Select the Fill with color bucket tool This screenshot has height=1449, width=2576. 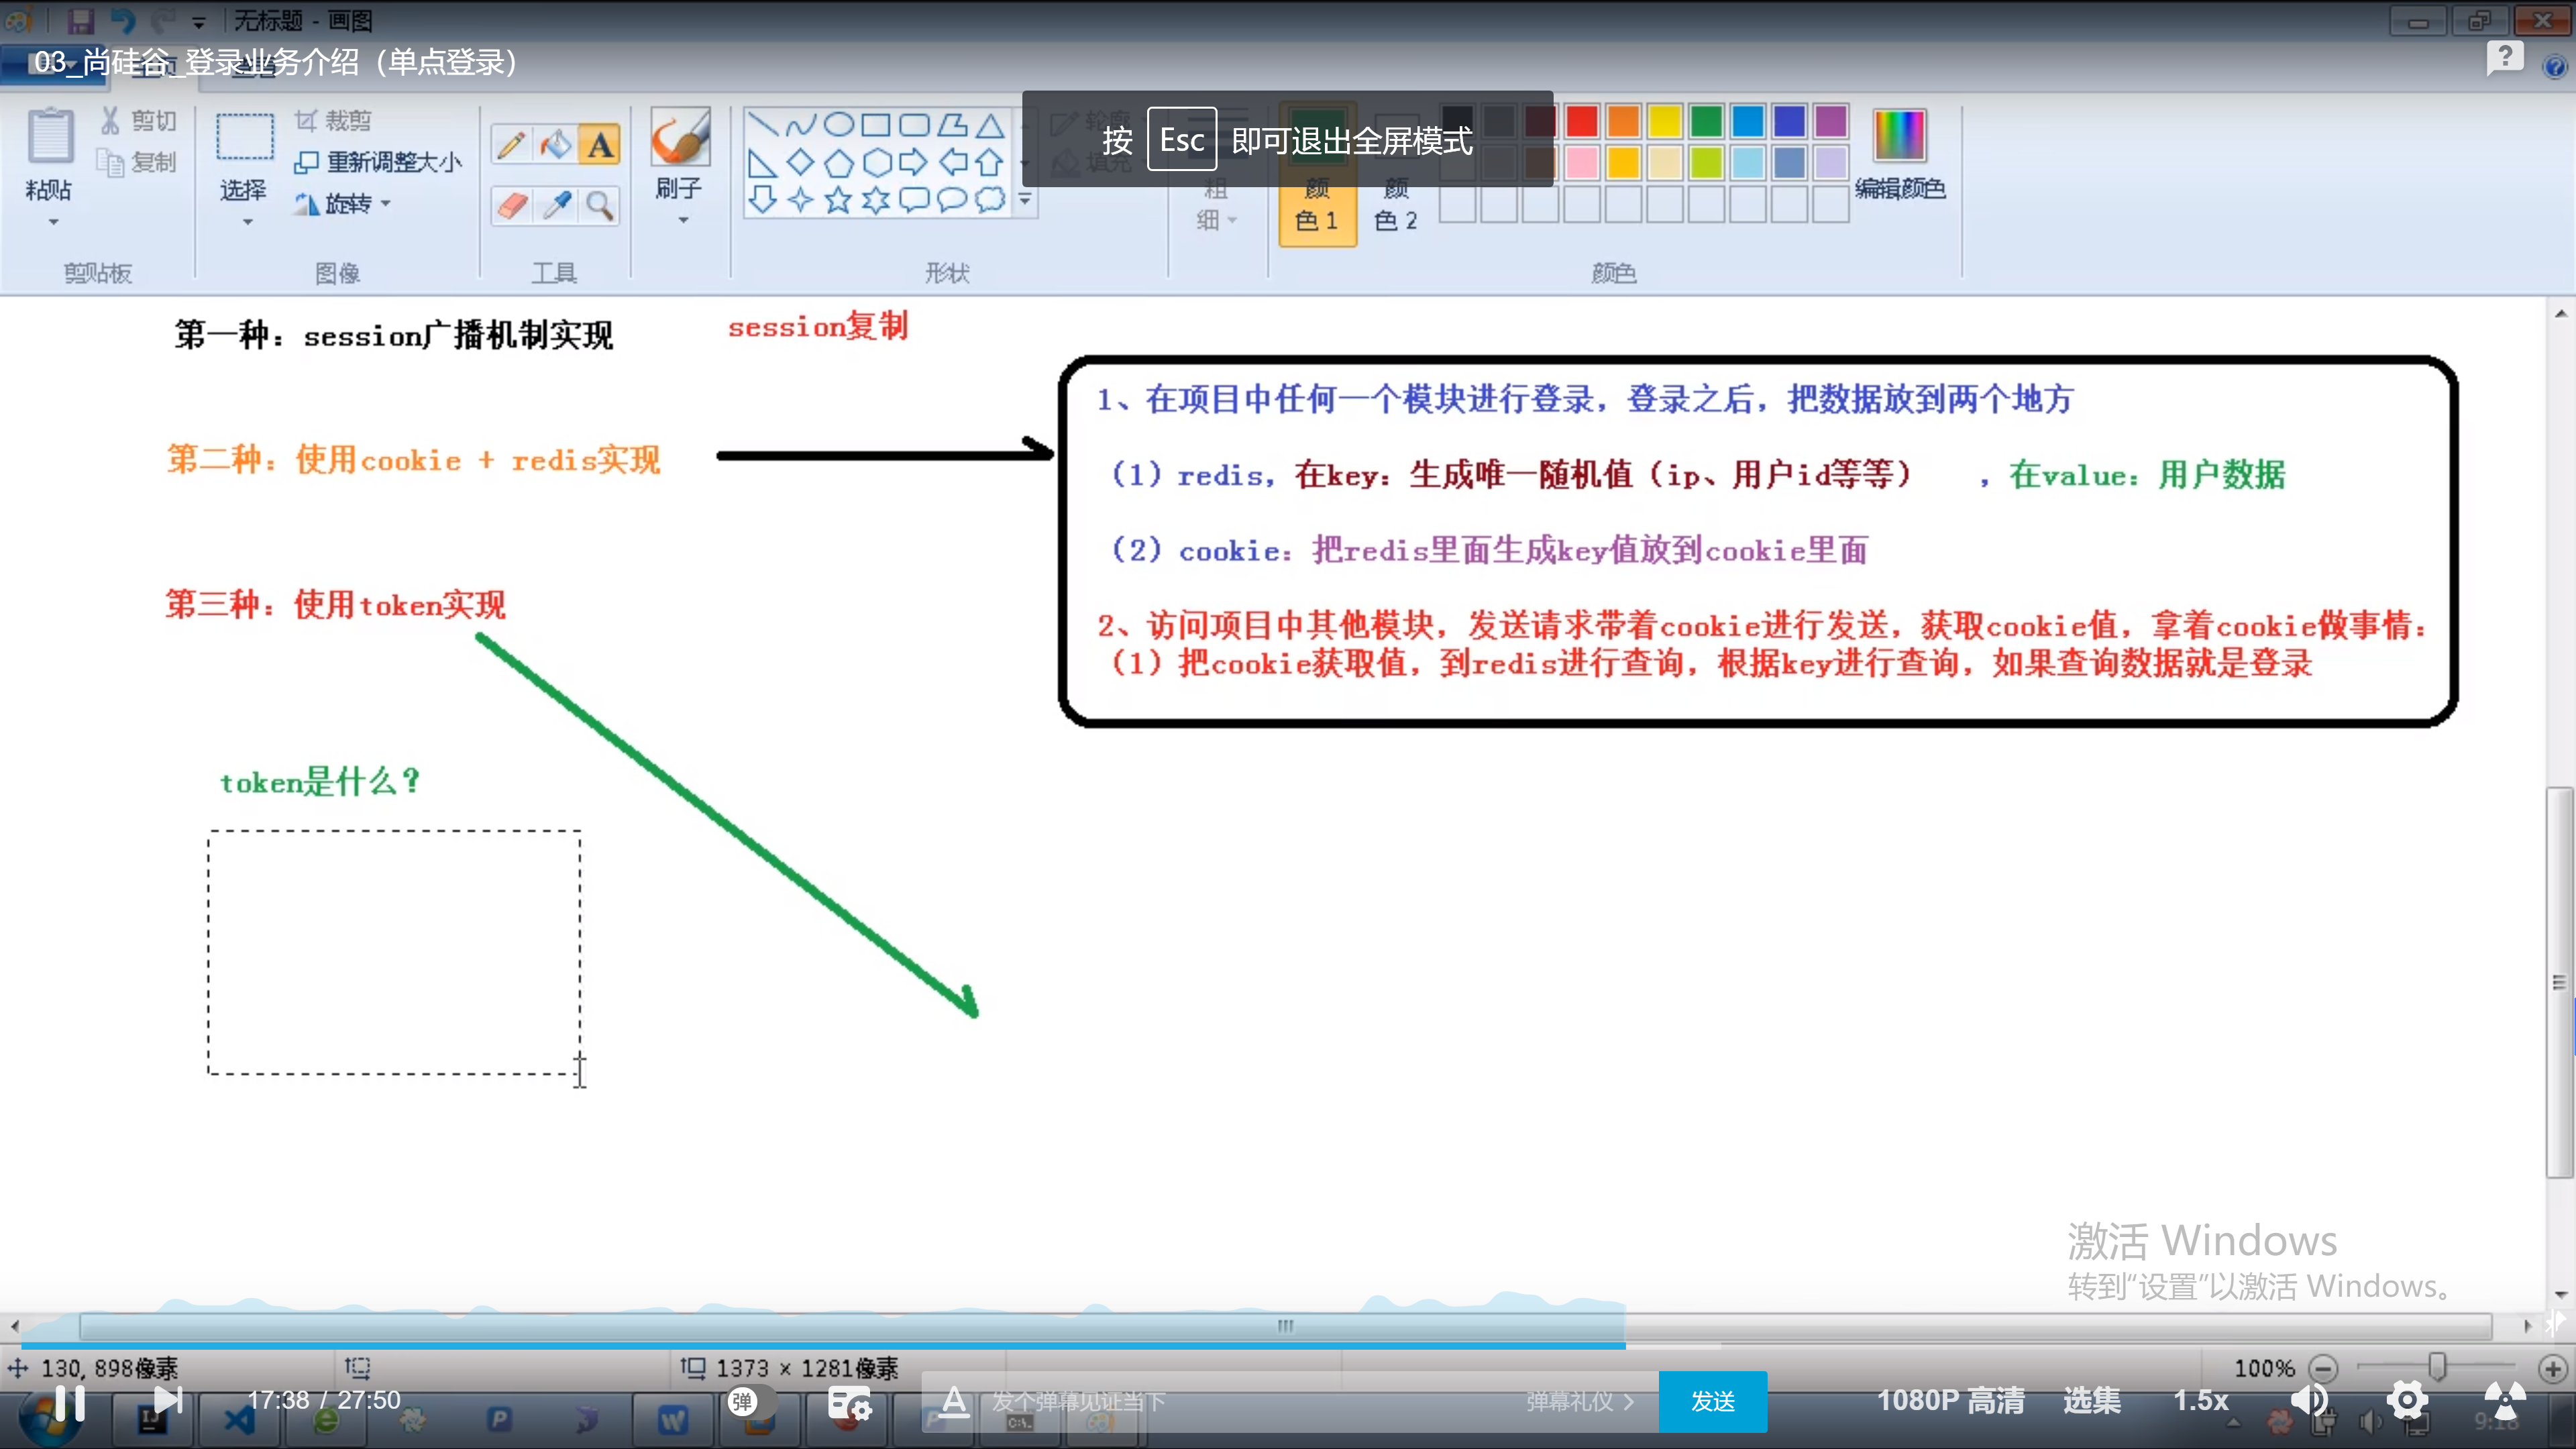tap(556, 146)
